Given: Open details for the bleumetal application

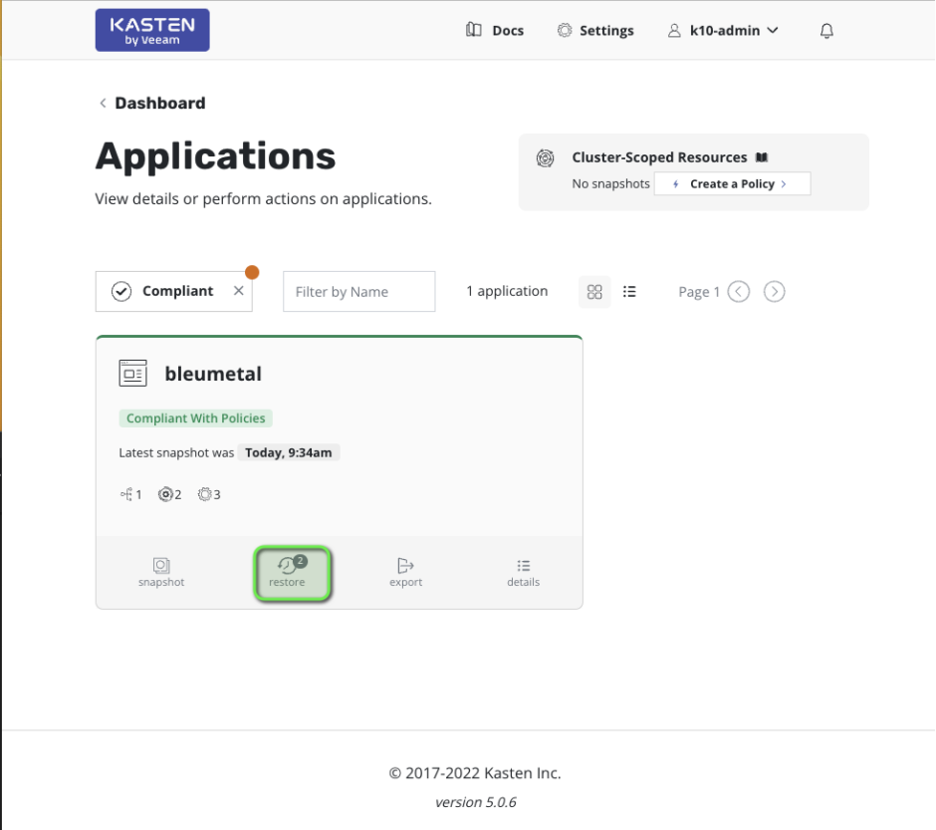Looking at the screenshot, I should tap(523, 572).
